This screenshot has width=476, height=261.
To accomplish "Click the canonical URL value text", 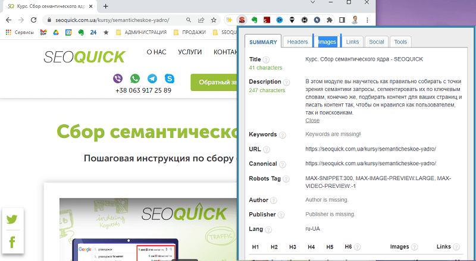I will pos(371,163).
